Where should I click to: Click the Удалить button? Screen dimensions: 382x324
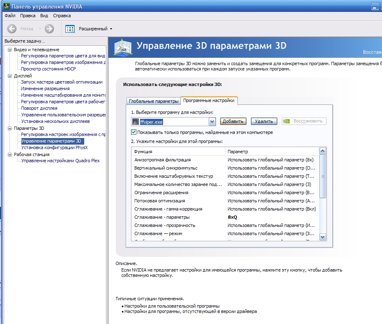(x=264, y=121)
